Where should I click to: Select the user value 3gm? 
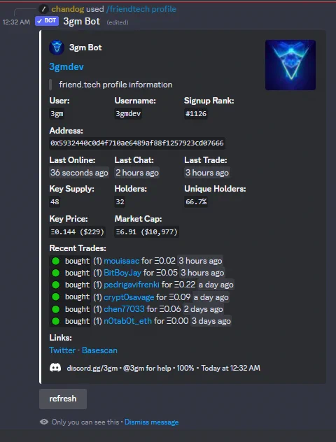click(x=57, y=113)
